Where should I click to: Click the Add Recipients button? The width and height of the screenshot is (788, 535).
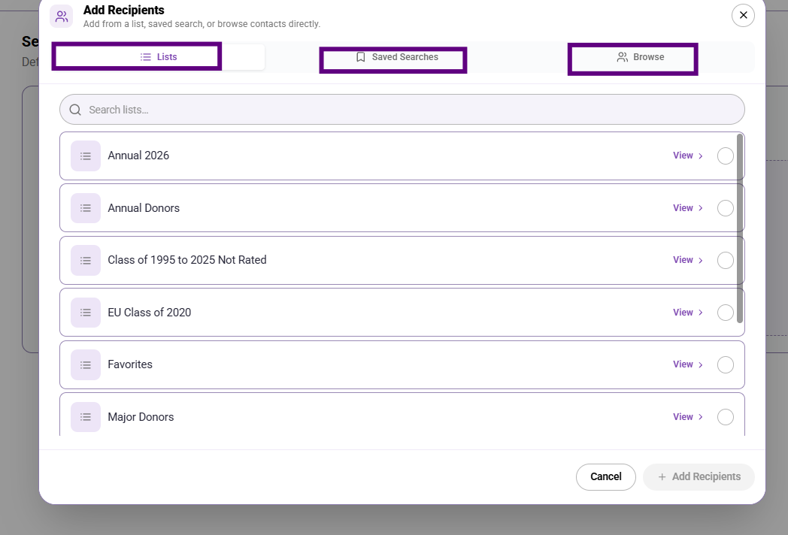(699, 476)
